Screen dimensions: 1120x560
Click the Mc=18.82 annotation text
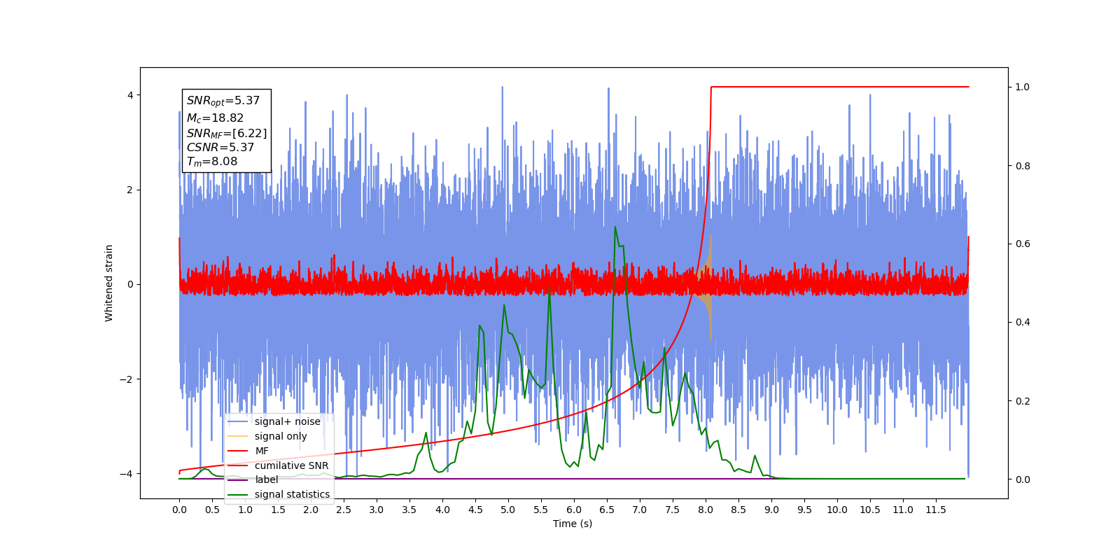pos(215,118)
